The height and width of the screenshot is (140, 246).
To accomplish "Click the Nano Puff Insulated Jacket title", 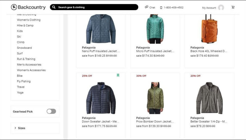I will point(101,51).
